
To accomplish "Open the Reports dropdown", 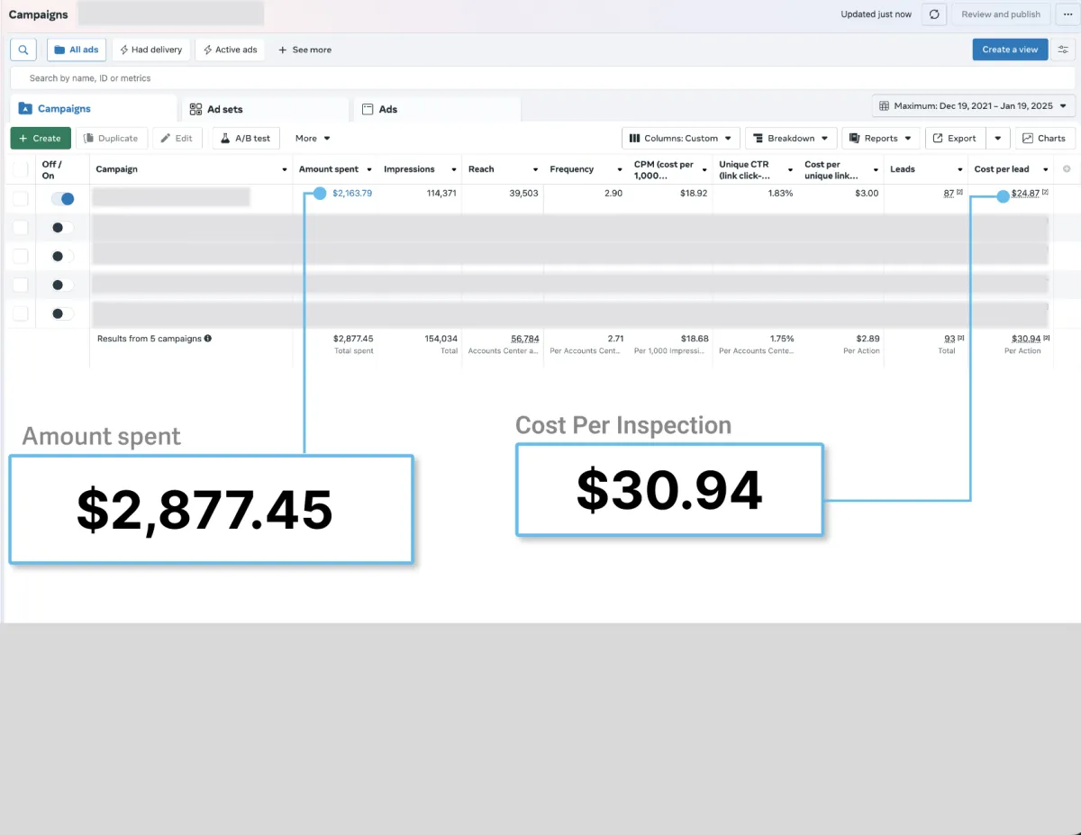I will [x=879, y=138].
